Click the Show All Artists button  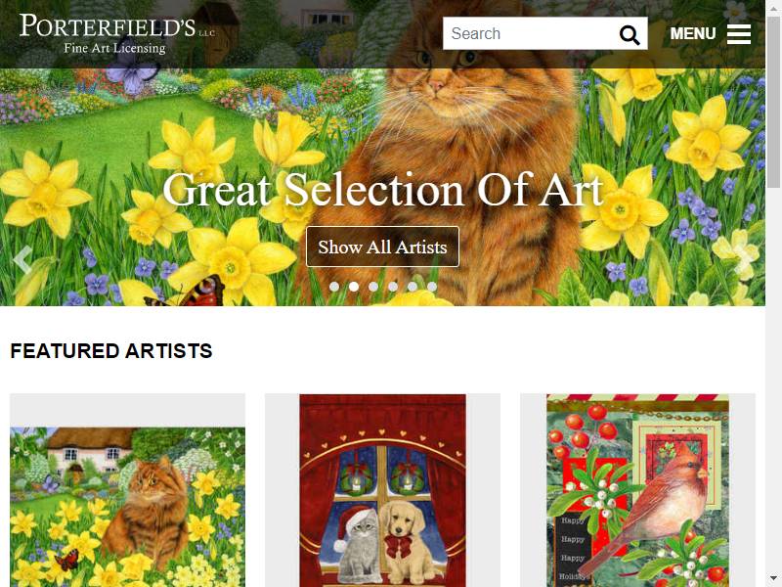pos(382,247)
